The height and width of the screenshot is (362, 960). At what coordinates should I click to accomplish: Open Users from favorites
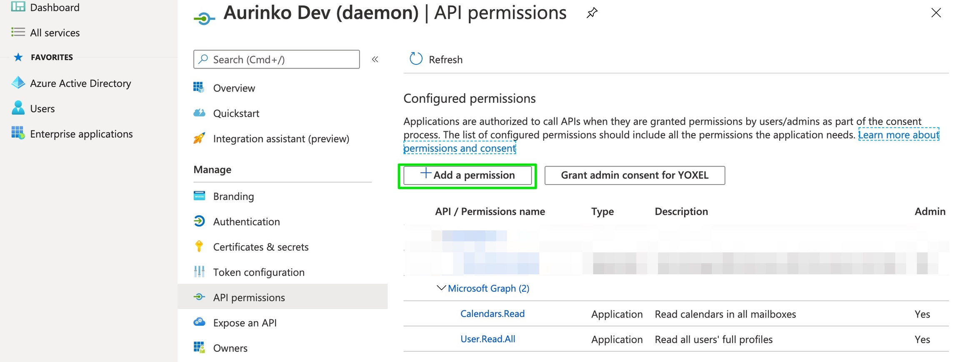pos(42,108)
